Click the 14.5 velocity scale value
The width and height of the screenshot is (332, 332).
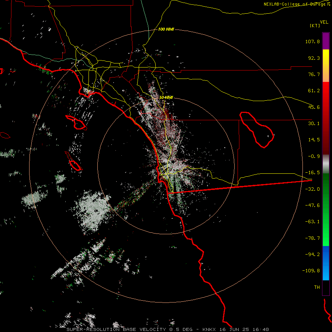point(314,140)
